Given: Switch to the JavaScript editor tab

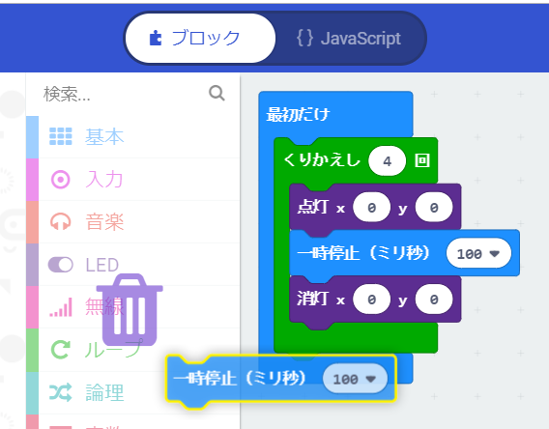Looking at the screenshot, I should pos(349,38).
